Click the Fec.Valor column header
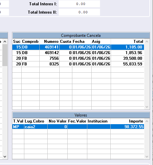Viewport: 153px width, 165px height. tap(77, 121)
